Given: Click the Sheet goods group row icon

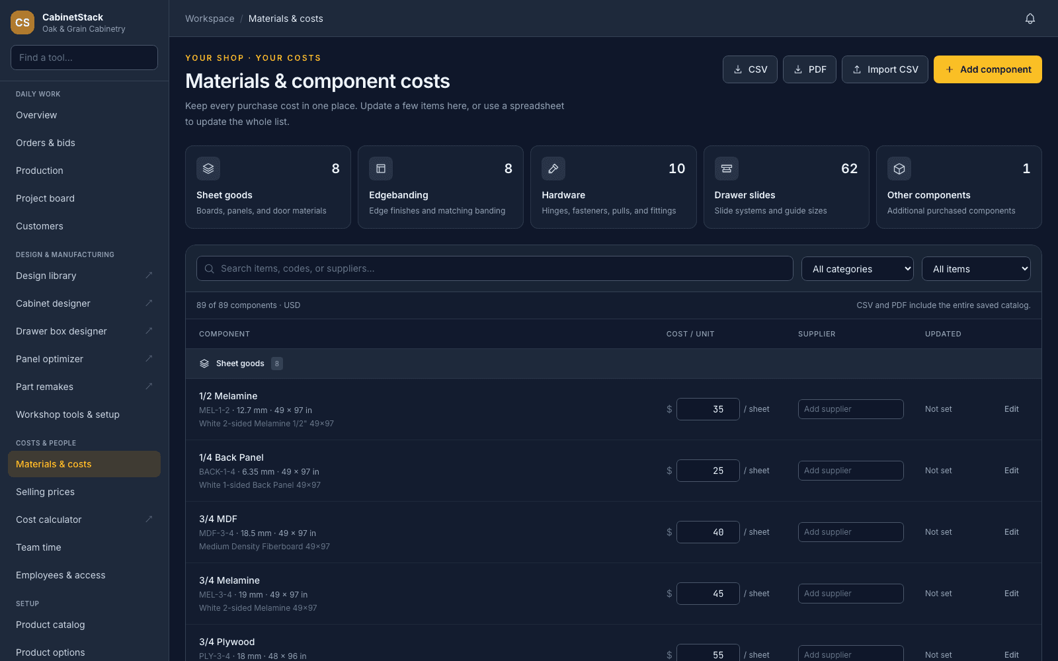Looking at the screenshot, I should pyautogui.click(x=204, y=364).
